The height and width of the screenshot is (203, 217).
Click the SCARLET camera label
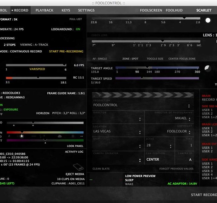point(204,10)
